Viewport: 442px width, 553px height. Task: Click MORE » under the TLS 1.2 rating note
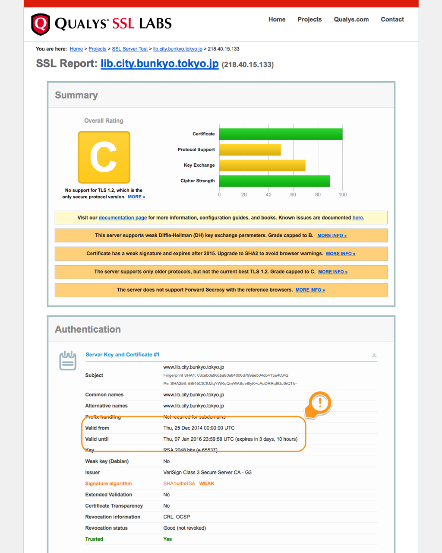(x=136, y=197)
